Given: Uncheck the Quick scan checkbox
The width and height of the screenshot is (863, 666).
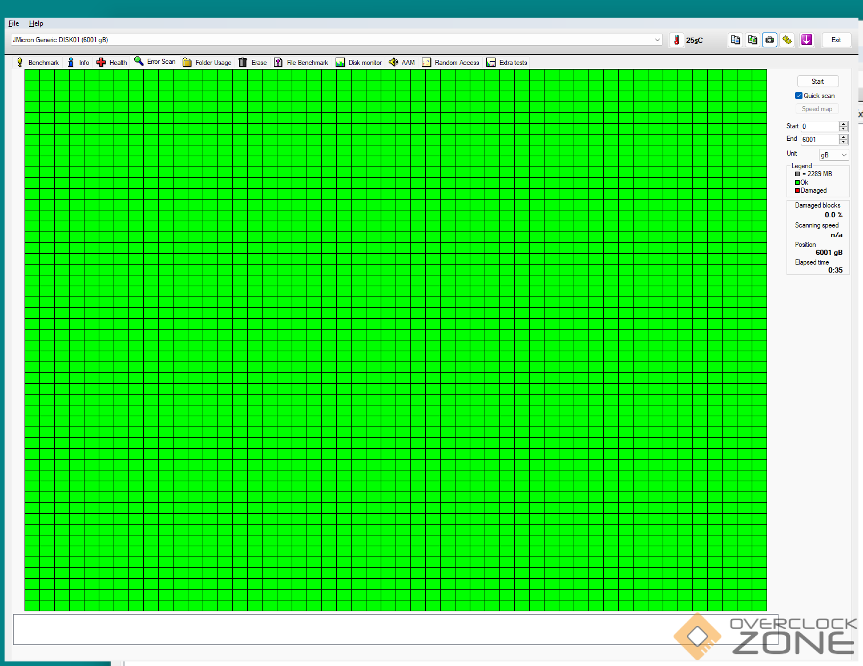Looking at the screenshot, I should 799,96.
